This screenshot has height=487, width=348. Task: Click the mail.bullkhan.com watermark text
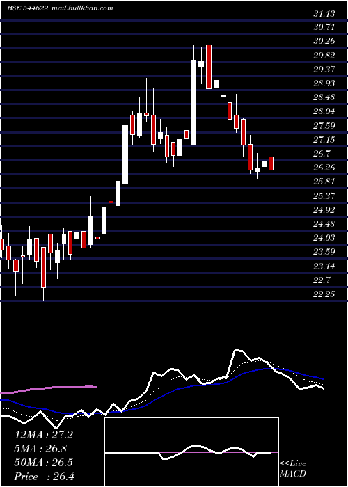pos(81,8)
